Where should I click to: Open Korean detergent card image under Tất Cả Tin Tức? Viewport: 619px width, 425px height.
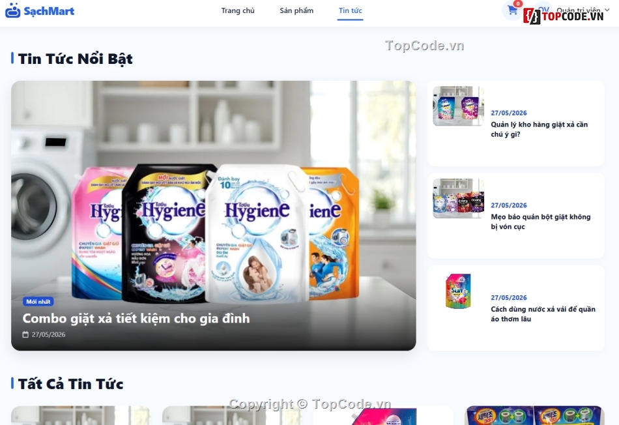535,415
